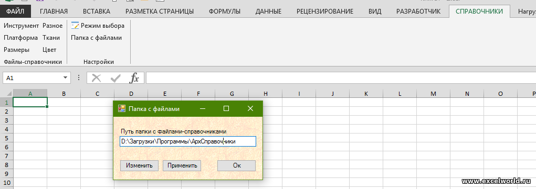The image size is (536, 189).
Task: Open the ФАЙЛ tab
Action: click(x=15, y=12)
